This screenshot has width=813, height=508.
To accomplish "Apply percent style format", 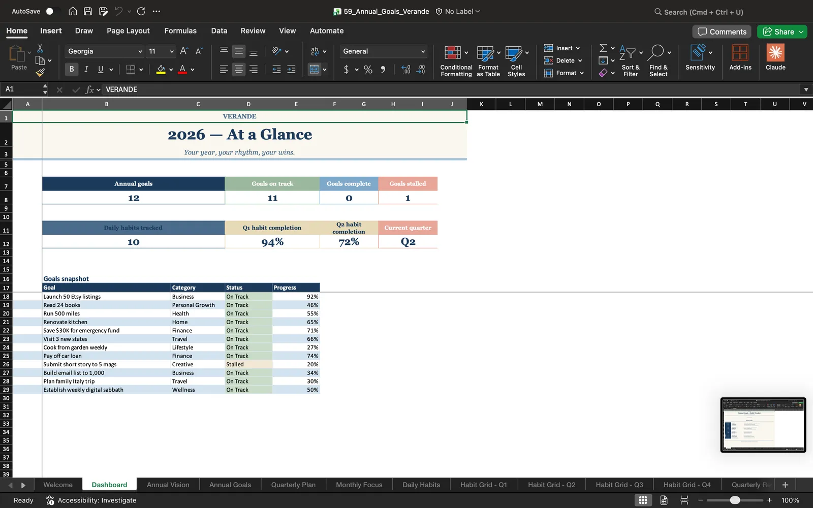I will 368,70.
